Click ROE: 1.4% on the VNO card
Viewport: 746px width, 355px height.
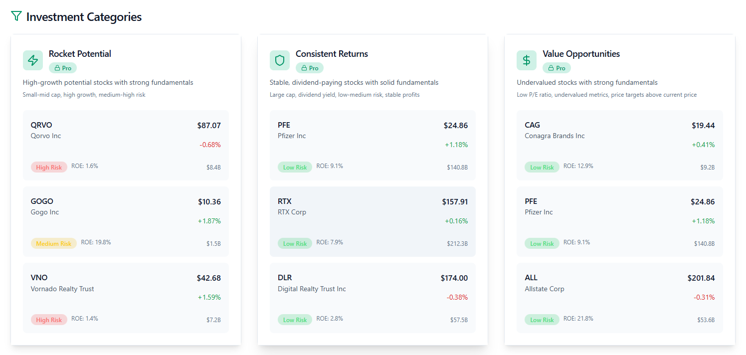[85, 319]
